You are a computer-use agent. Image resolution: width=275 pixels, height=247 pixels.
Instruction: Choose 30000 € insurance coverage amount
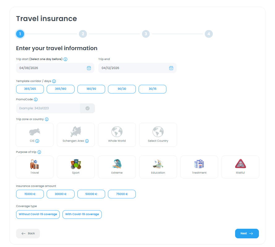[61, 194]
